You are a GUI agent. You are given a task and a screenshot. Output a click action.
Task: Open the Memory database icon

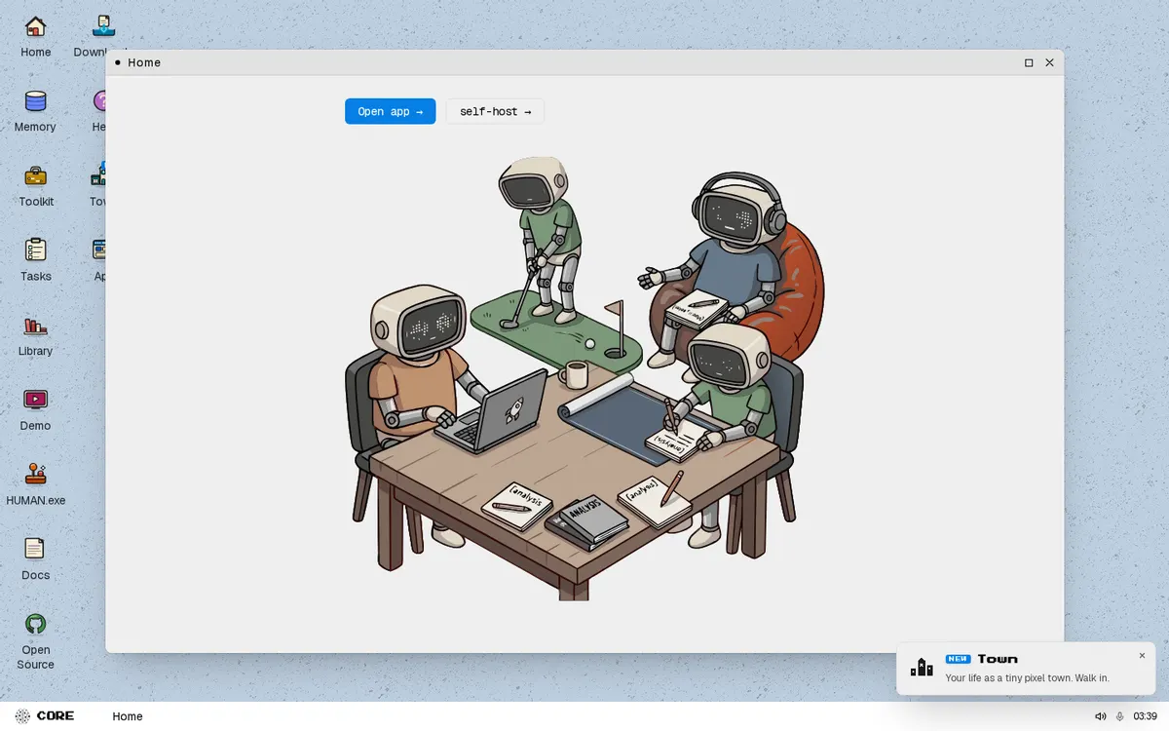[x=35, y=110]
